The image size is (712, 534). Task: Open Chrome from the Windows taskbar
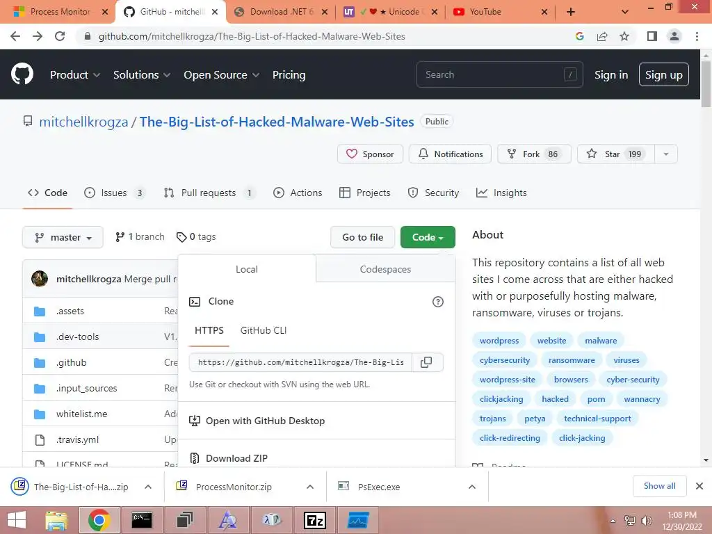[99, 520]
